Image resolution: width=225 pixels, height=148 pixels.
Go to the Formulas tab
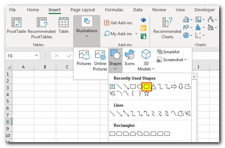point(114,10)
